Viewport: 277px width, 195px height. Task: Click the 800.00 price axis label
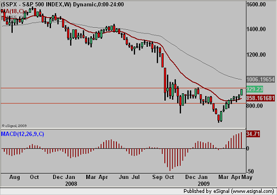[255, 106]
